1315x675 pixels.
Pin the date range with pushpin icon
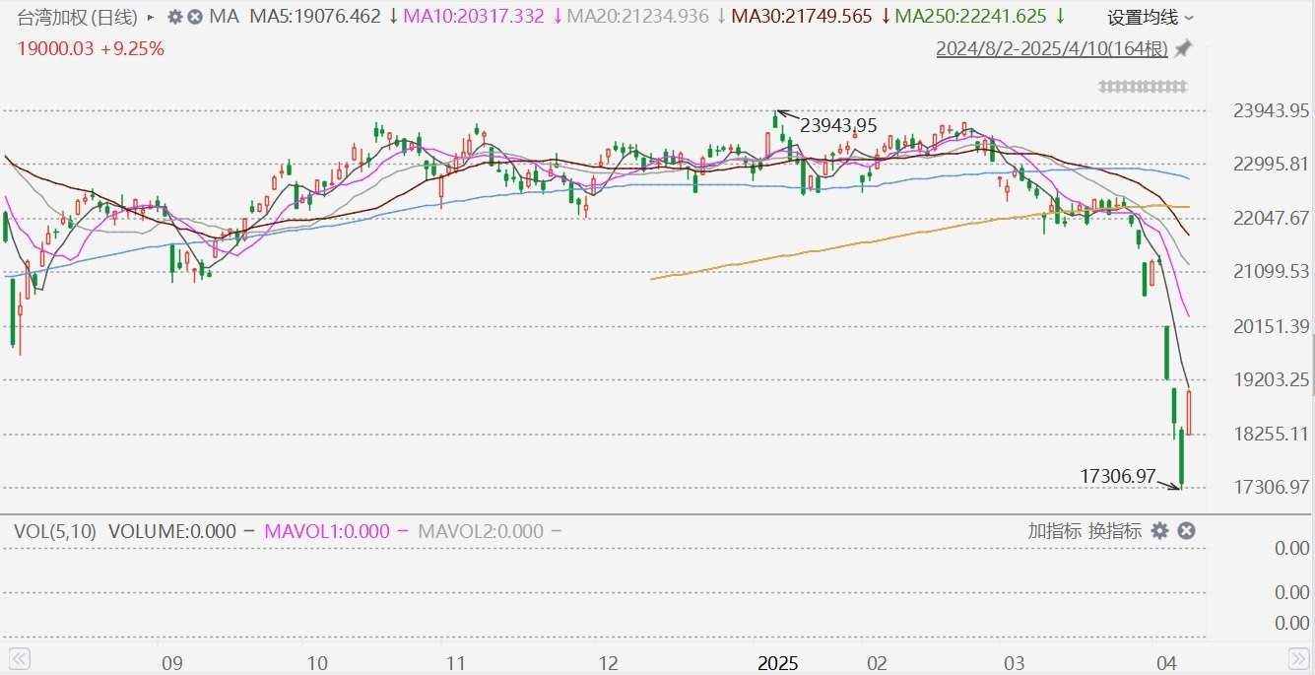(x=1183, y=48)
